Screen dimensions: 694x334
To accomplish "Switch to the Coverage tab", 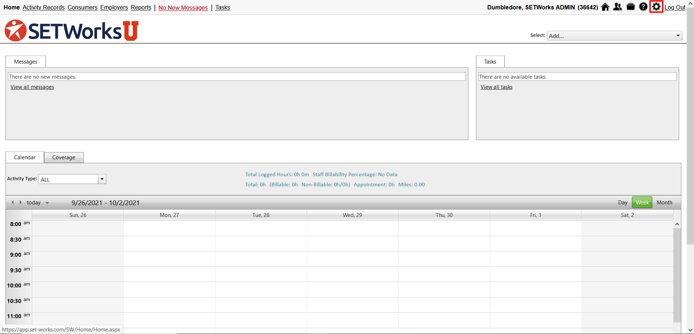I will [x=64, y=157].
